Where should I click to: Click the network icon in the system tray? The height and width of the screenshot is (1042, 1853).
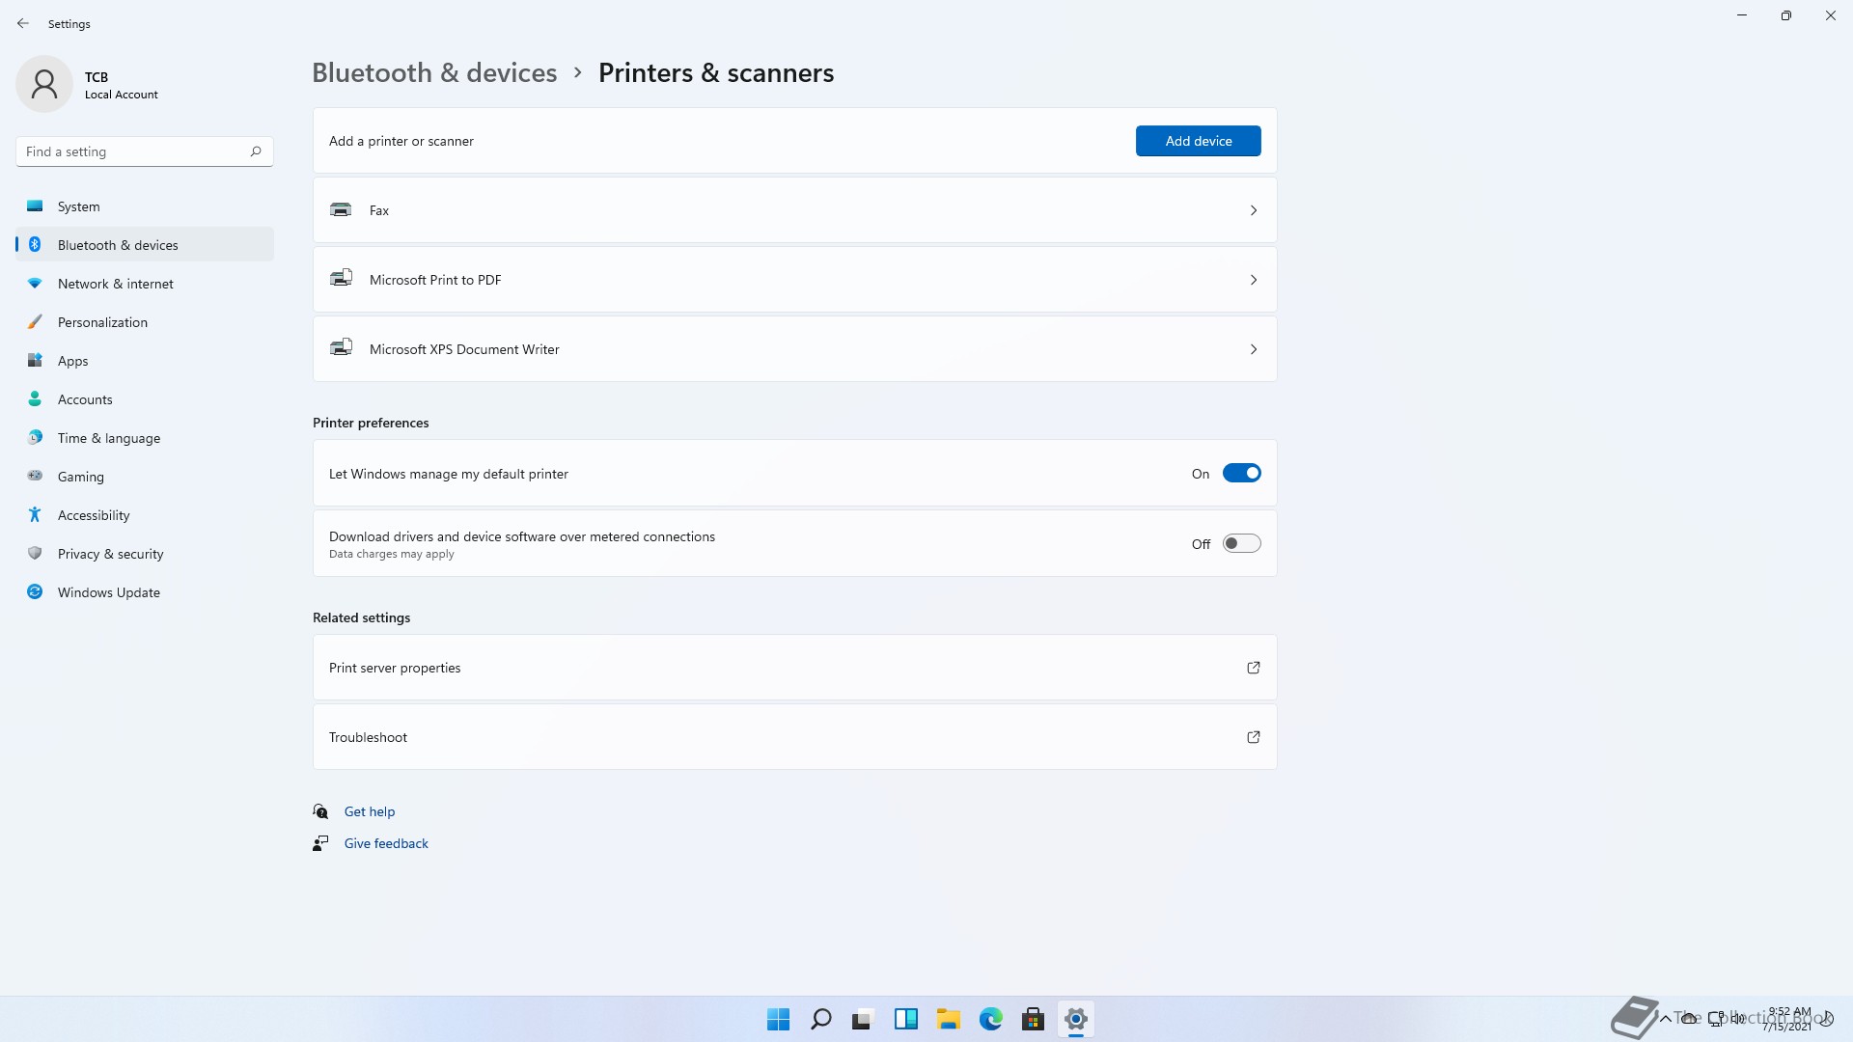[x=1715, y=1018]
